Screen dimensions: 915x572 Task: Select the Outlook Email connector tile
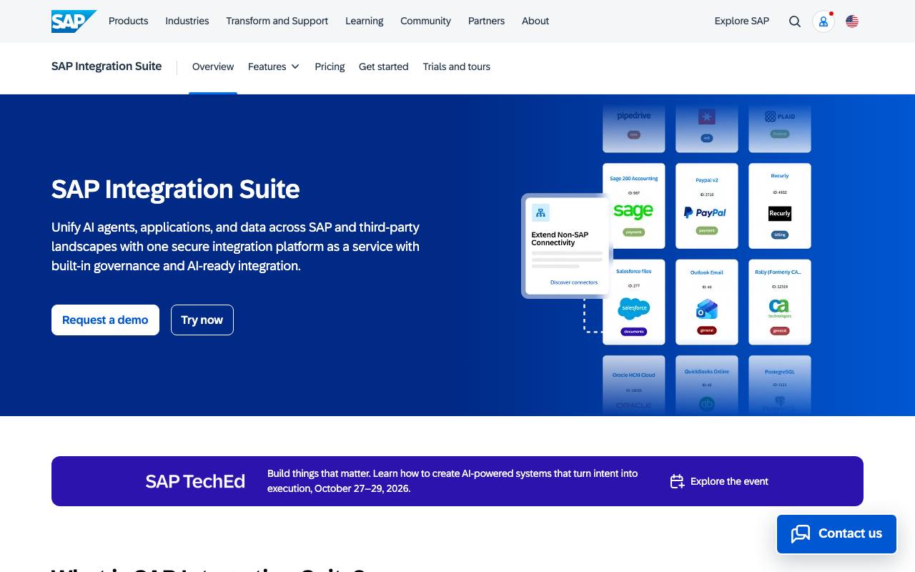(707, 302)
